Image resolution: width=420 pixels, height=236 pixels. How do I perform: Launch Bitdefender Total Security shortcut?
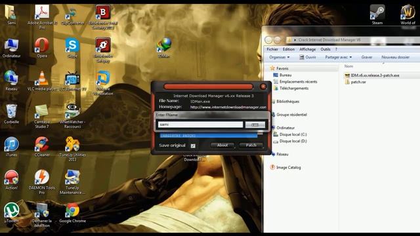(103, 16)
